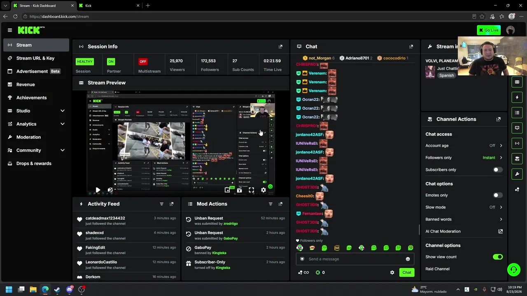The image size is (527, 296).
Task: Play the stream preview
Action: pyautogui.click(x=98, y=190)
